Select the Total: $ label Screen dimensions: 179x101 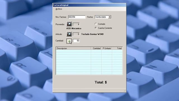[x=101, y=82]
